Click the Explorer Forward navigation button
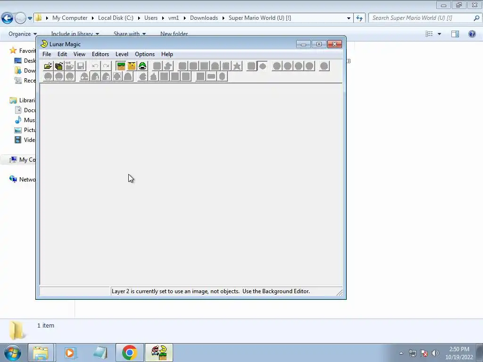Image resolution: width=483 pixels, height=362 pixels. [20, 18]
